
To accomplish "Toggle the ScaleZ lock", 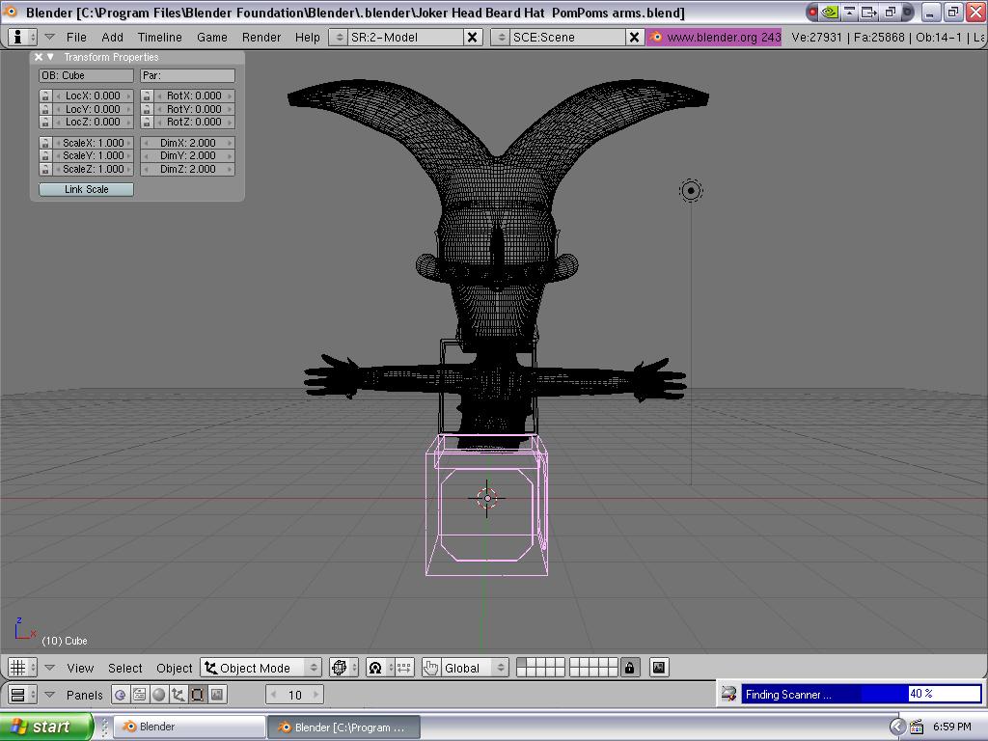I will click(44, 169).
